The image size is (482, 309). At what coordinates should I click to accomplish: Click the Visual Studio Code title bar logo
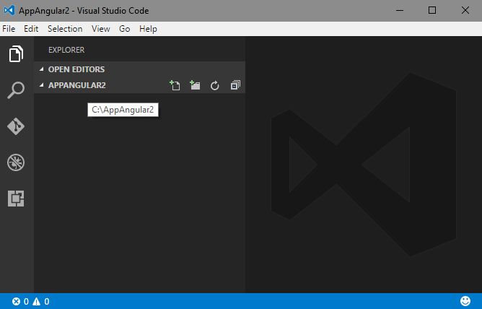pos(9,10)
